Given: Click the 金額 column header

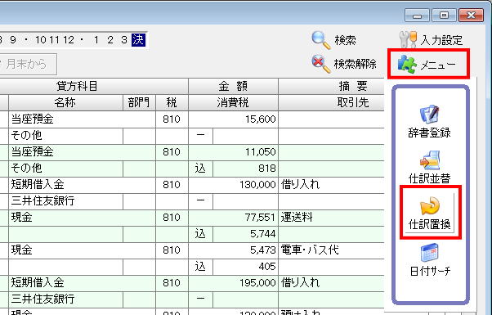Looking at the screenshot, I should click(233, 86).
